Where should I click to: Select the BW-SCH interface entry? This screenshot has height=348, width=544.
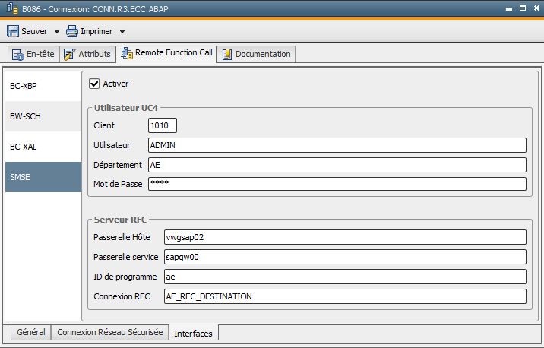coord(43,116)
